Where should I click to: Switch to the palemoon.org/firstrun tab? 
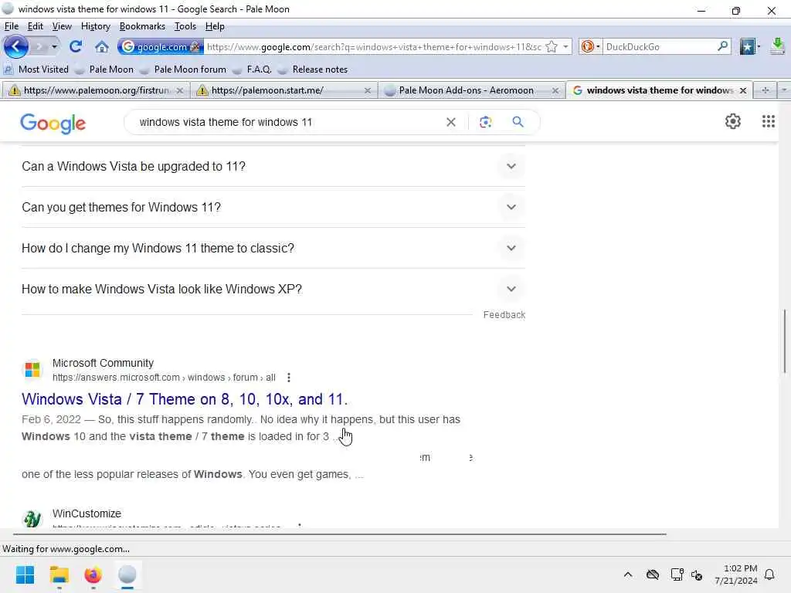click(x=95, y=90)
